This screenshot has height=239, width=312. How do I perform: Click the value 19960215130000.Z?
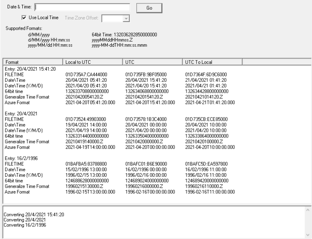84,186
